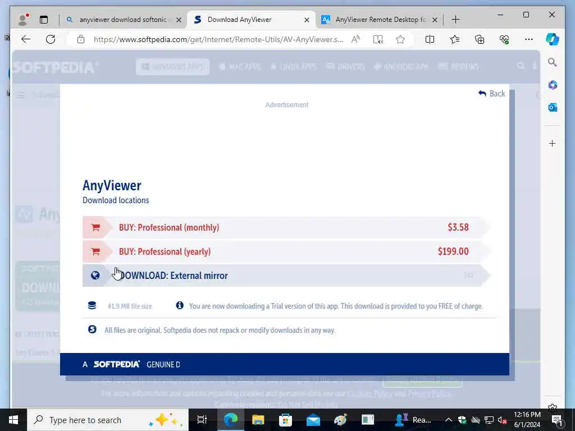Open Browser essentials heart icon
Viewport: 575px width, 431px height.
[504, 39]
